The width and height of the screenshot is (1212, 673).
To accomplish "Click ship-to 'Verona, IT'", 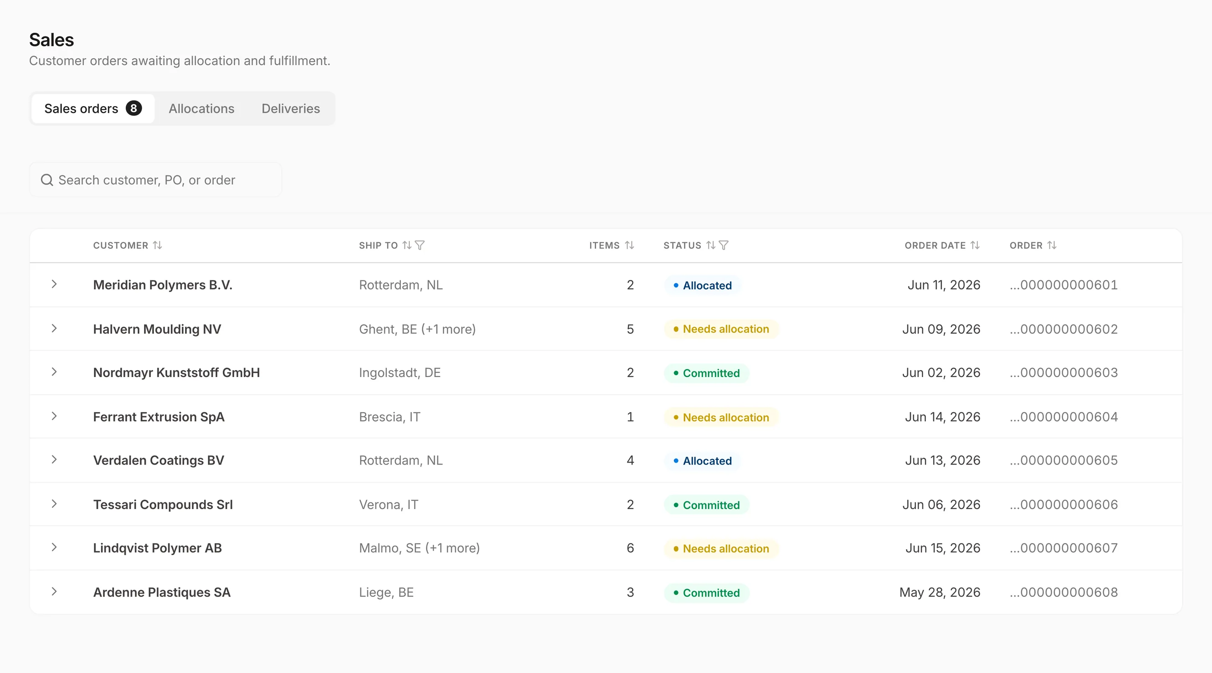I will pos(388,505).
